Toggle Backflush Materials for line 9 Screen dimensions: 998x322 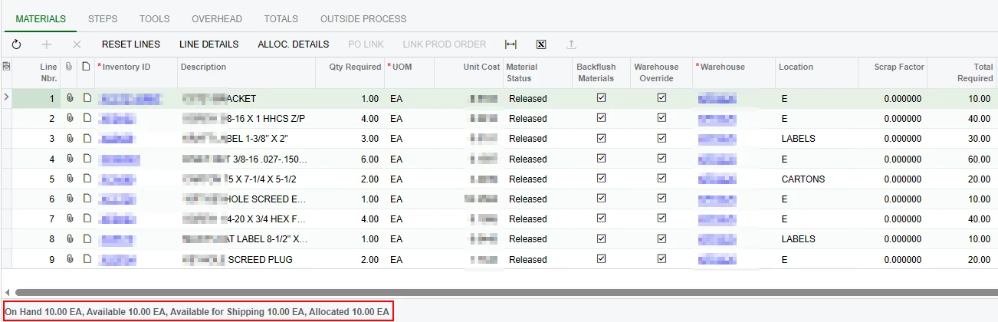(x=602, y=259)
